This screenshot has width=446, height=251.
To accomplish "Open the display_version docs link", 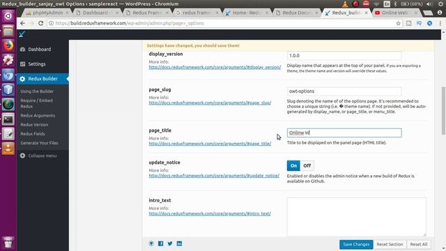I will pyautogui.click(x=215, y=67).
